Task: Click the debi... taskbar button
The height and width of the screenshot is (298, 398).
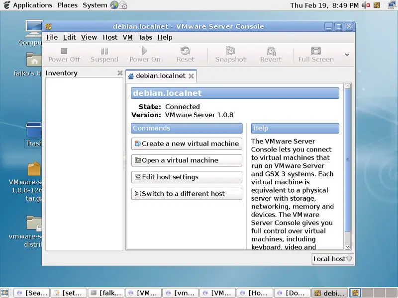Action: 330,293
